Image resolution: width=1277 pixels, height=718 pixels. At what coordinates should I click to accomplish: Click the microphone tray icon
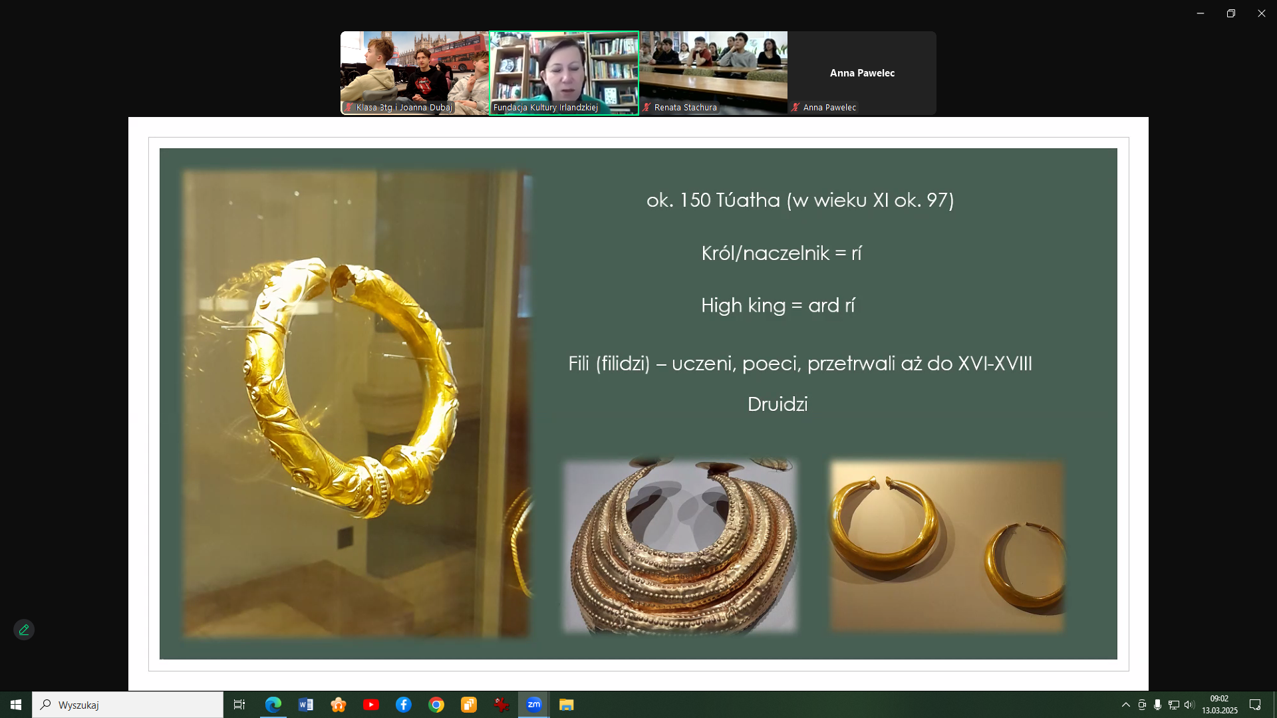pos(1157,705)
